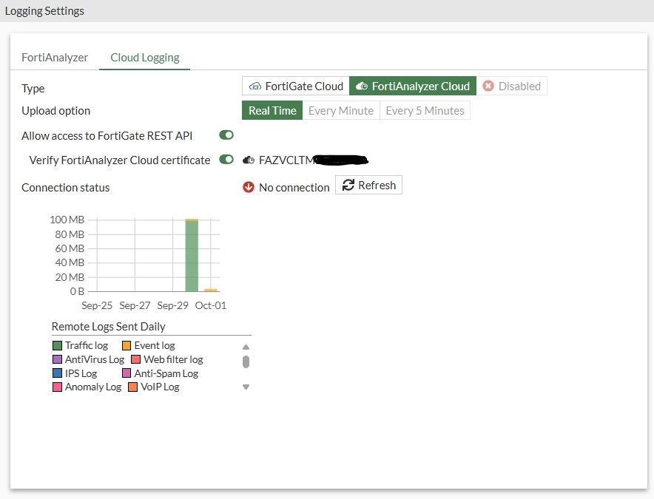Set logging type to Disabled
Screen dimensions: 654x499
coord(511,86)
